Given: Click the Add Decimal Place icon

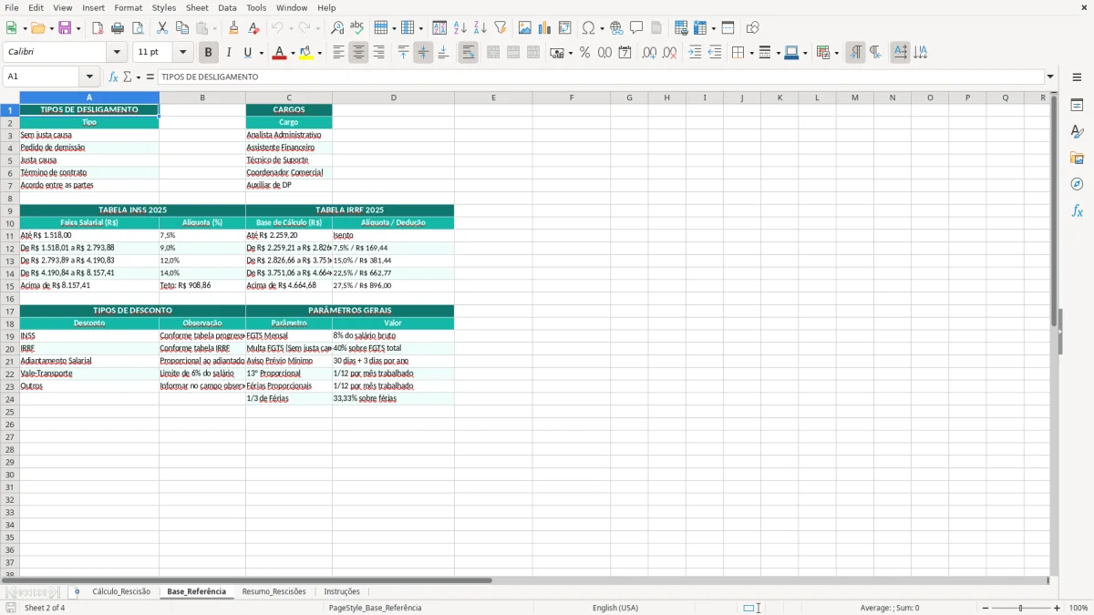Looking at the screenshot, I should click(649, 53).
